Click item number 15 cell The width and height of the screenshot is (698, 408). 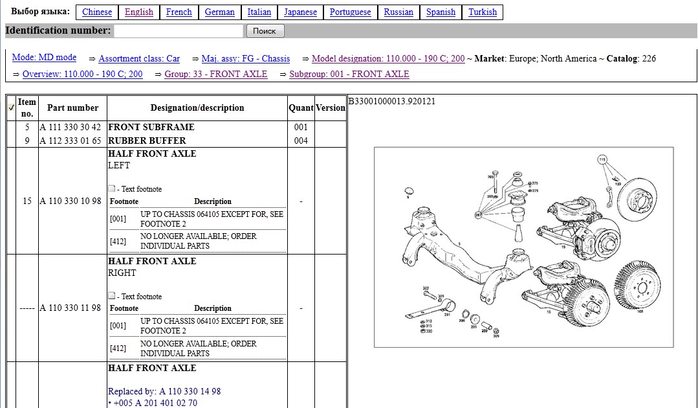[x=27, y=201]
